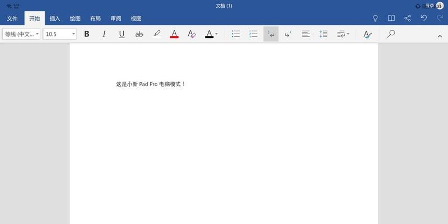Redo the last undone action
Screen dimensions: 448x224
point(440,18)
